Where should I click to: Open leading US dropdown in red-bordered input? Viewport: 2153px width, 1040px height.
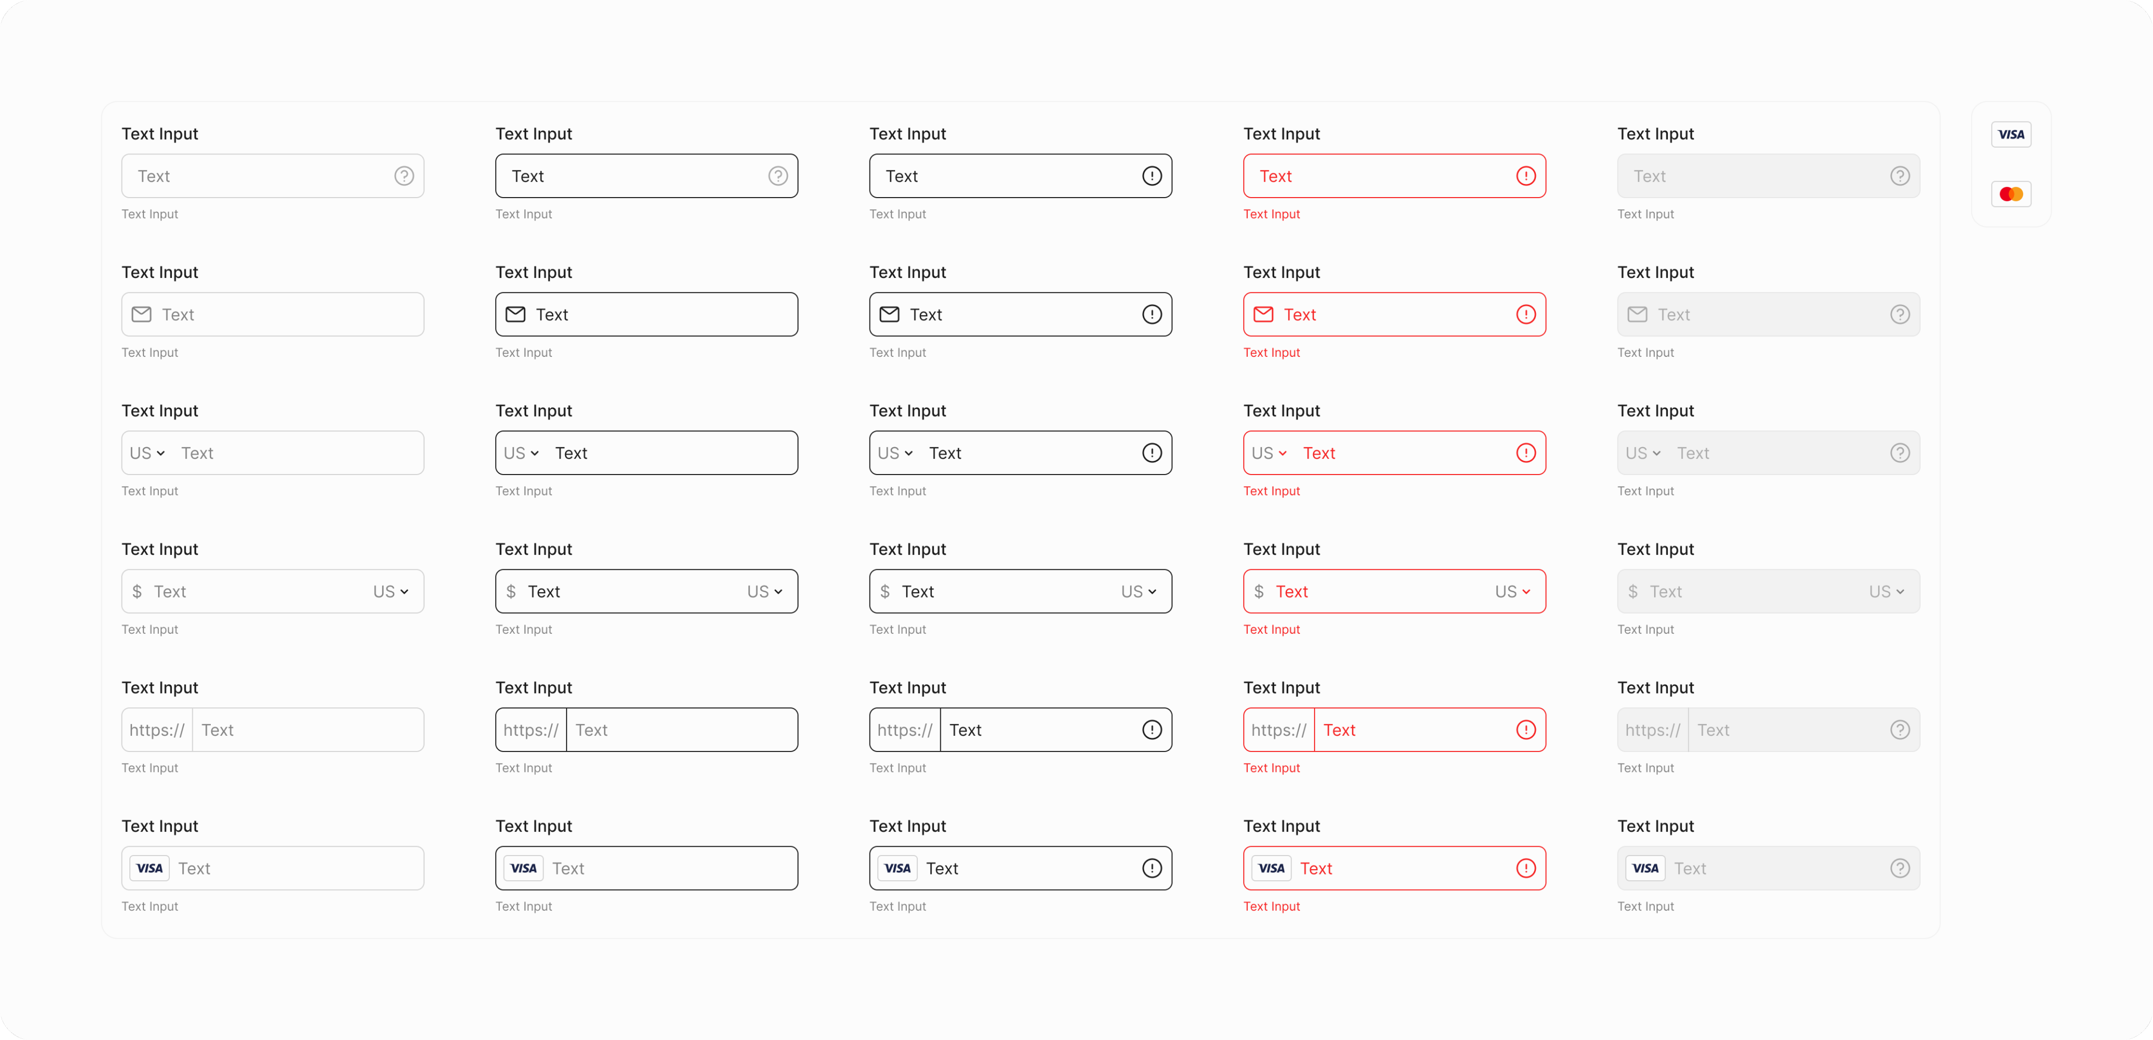1269,453
